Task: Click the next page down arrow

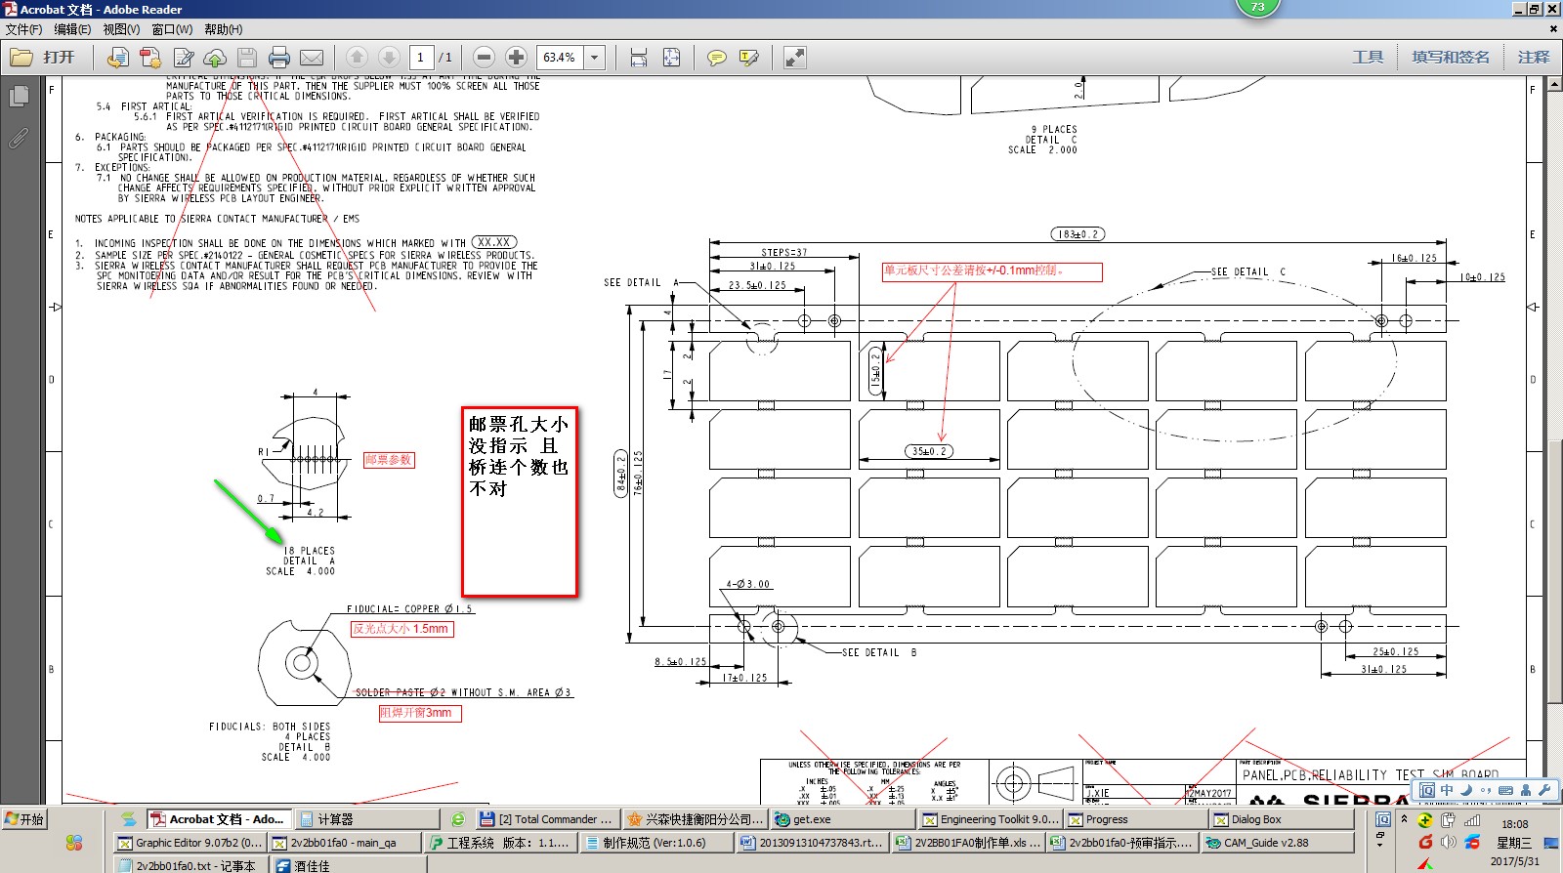Action: click(389, 58)
